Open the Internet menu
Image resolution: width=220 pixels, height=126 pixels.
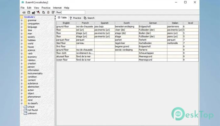point(57,8)
